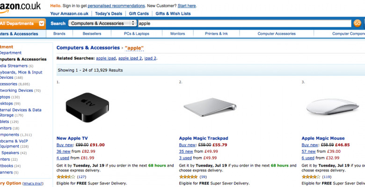The image size is (365, 187).
Task: Open the New Apple TV product title
Action: 72,138
